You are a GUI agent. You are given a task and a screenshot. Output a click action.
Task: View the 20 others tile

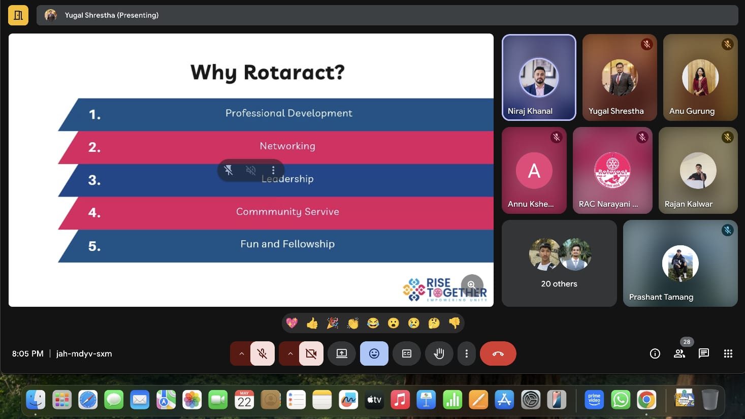point(559,263)
